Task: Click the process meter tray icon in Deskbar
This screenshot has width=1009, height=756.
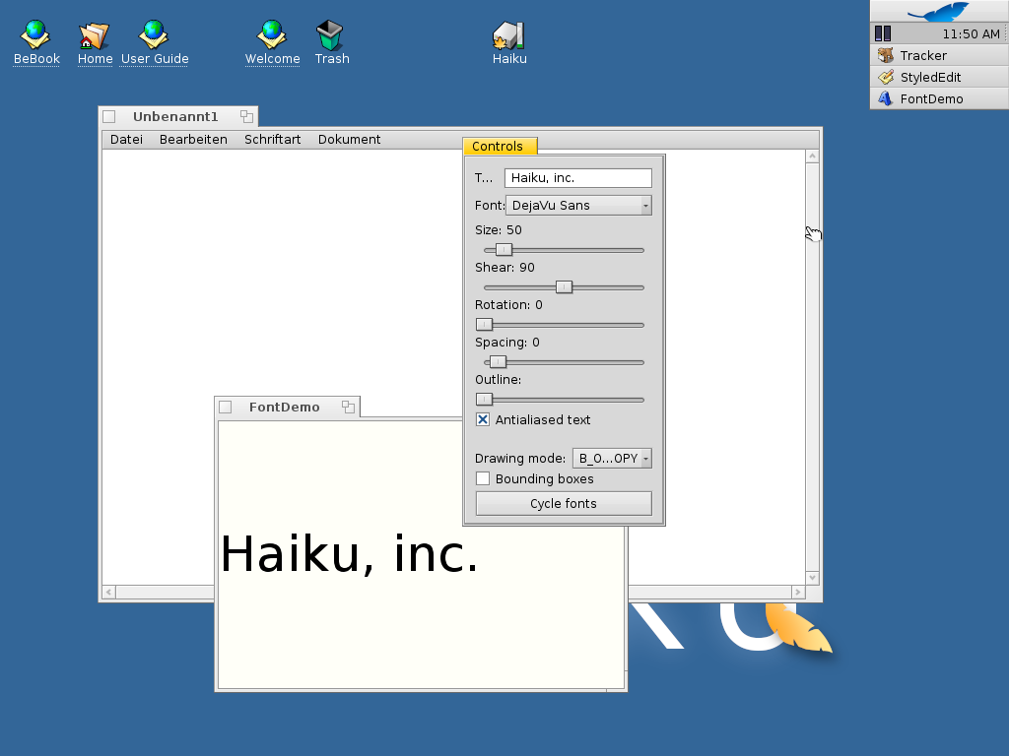Action: click(883, 33)
